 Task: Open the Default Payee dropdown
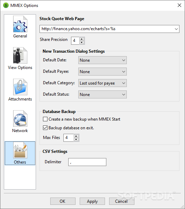tap(103, 72)
